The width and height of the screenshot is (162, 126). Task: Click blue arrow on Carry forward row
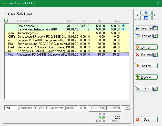point(123,29)
